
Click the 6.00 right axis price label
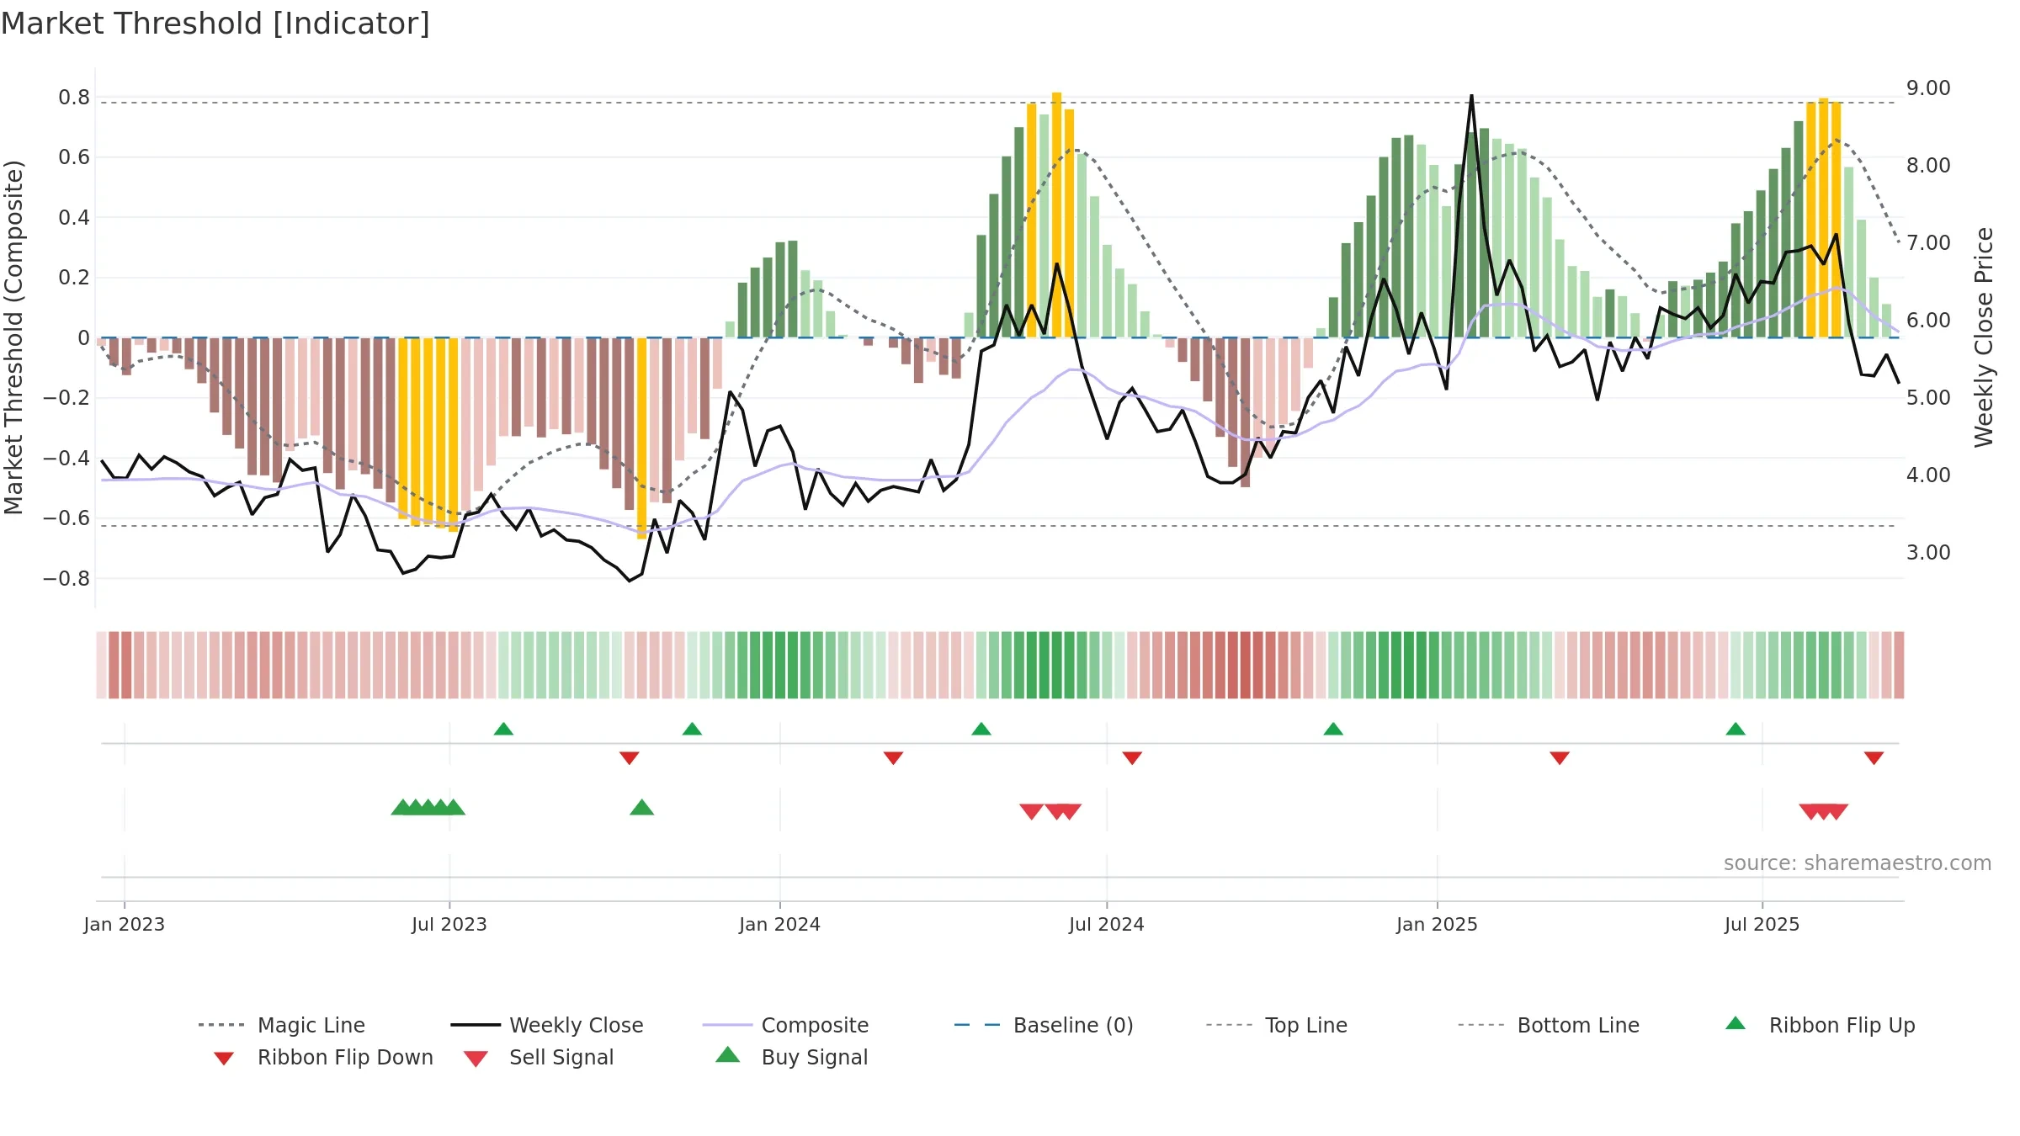click(x=1928, y=321)
